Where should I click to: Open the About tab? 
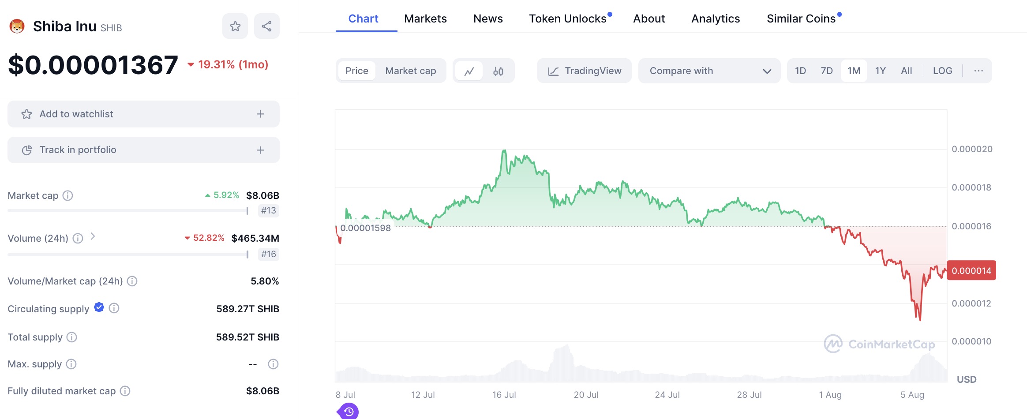coord(649,19)
